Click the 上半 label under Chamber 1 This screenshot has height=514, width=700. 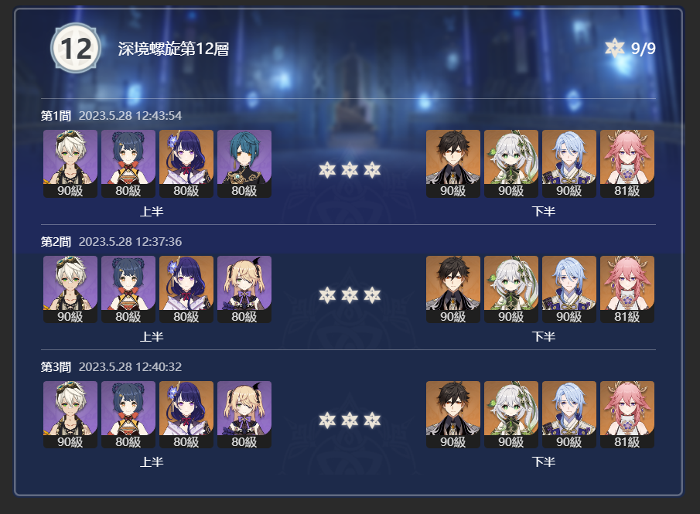pos(152,211)
